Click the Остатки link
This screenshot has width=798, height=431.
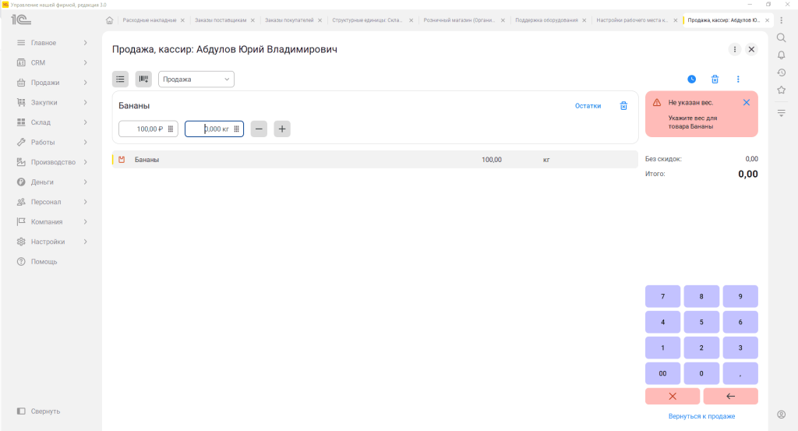point(588,106)
